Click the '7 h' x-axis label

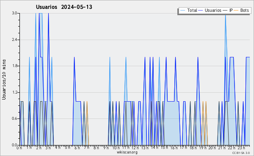(x=87, y=148)
